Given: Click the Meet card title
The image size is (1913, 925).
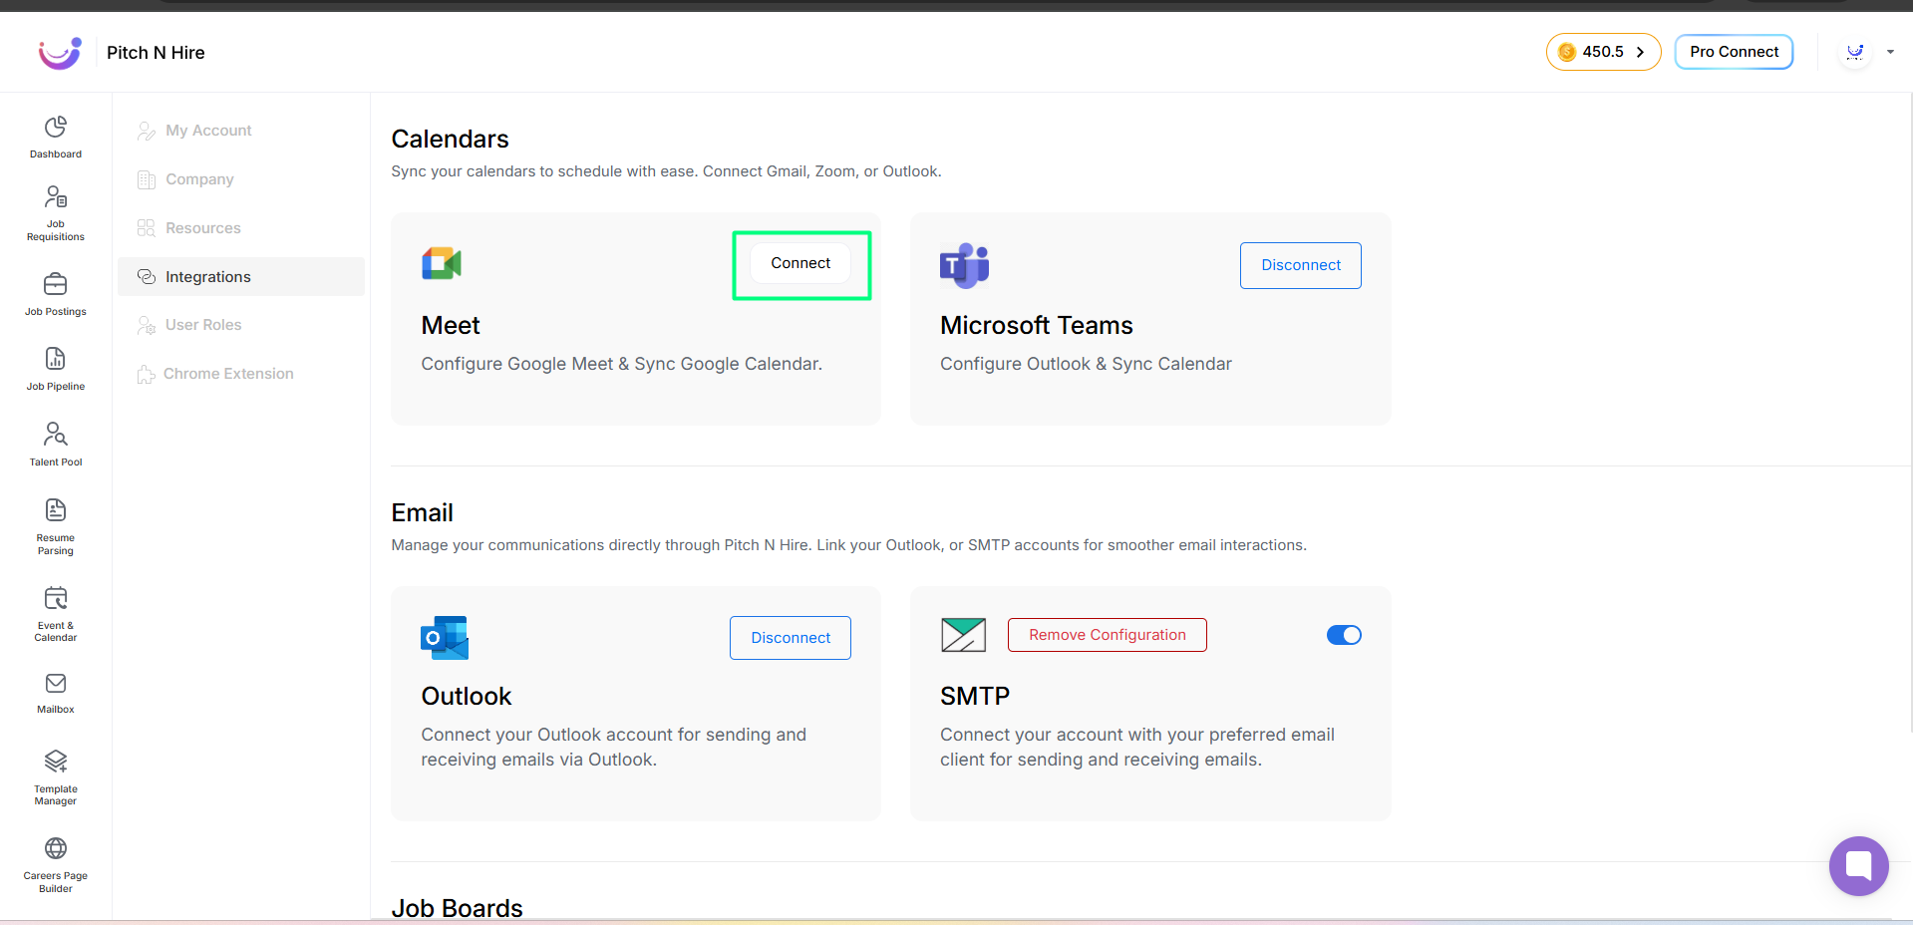Looking at the screenshot, I should [451, 326].
